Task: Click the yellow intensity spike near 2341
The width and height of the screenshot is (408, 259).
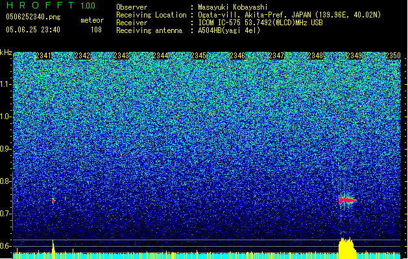Action: 53,249
